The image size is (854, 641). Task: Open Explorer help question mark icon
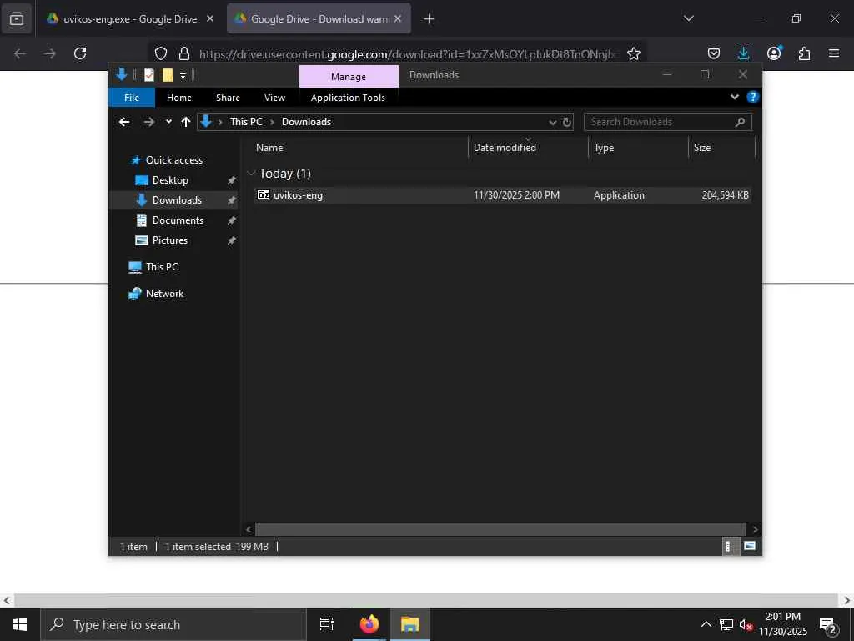click(753, 97)
